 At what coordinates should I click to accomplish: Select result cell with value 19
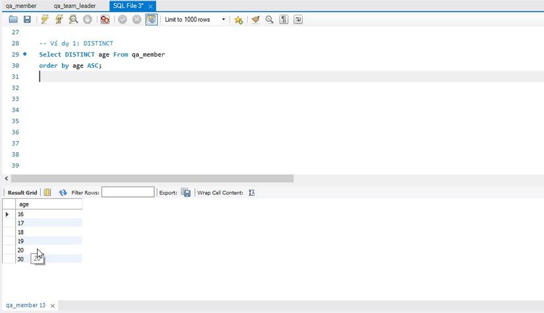coord(49,241)
